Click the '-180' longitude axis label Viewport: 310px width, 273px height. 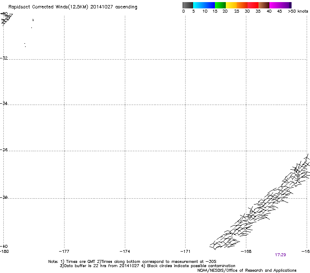pyautogui.click(x=4, y=252)
